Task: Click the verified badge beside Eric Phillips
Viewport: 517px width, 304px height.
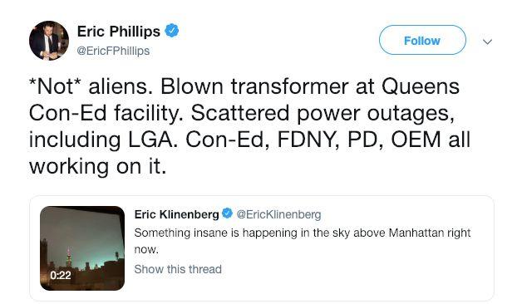Action: pyautogui.click(x=172, y=31)
